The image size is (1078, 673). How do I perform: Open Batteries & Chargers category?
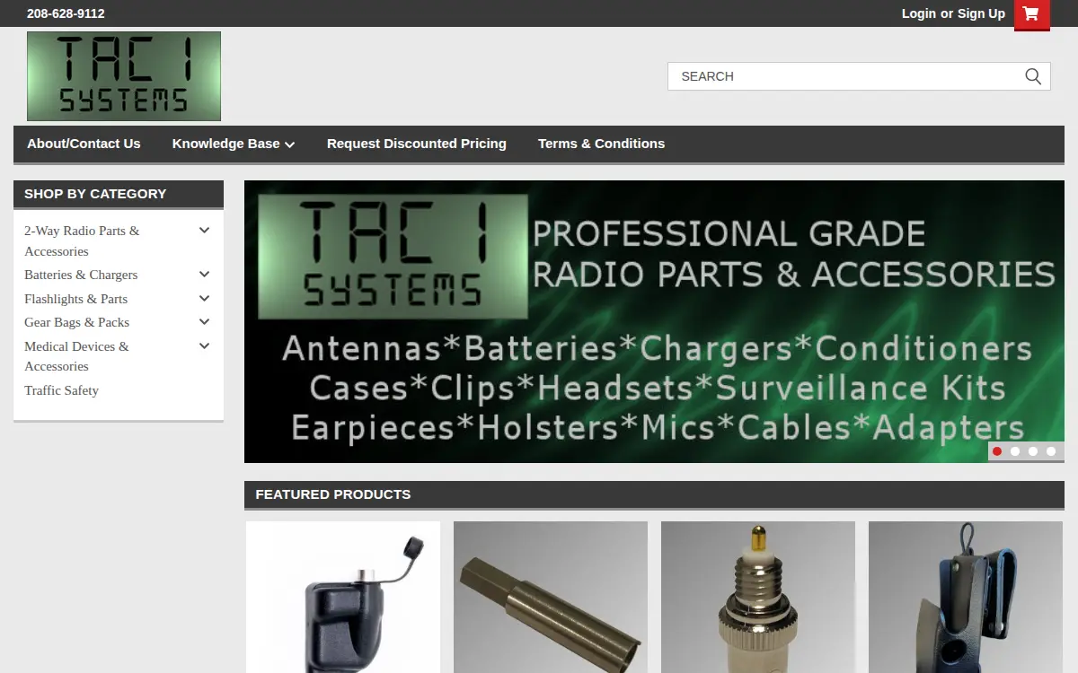pos(81,275)
